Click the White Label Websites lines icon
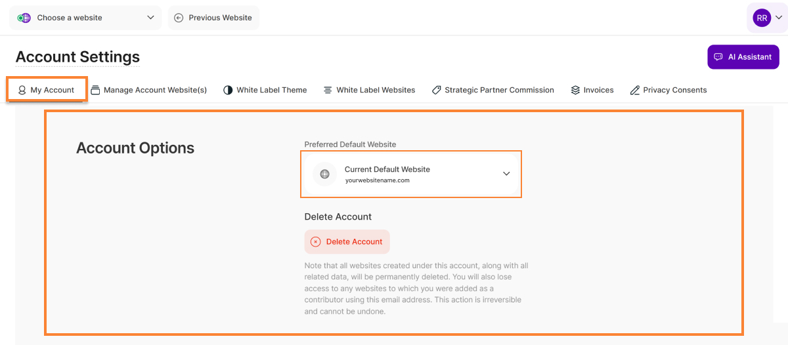This screenshot has height=345, width=788. coord(328,90)
